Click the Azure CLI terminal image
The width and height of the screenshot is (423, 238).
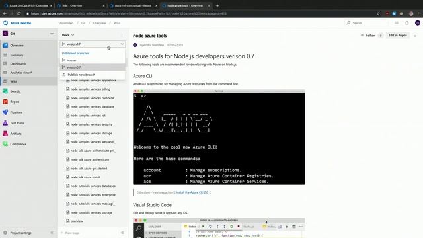click(219, 137)
